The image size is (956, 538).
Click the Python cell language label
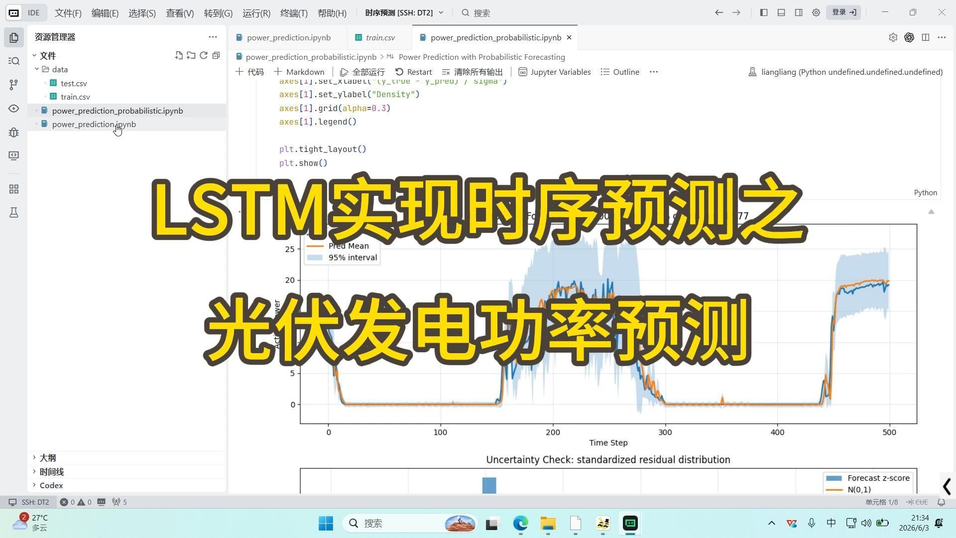[x=925, y=193]
